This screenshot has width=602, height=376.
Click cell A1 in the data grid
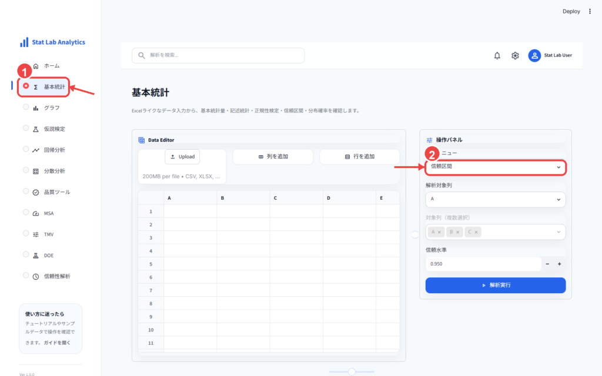[190, 211]
